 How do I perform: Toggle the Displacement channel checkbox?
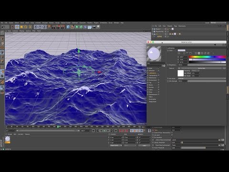coord(158,95)
